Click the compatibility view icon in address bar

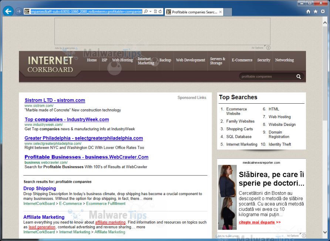click(x=155, y=11)
